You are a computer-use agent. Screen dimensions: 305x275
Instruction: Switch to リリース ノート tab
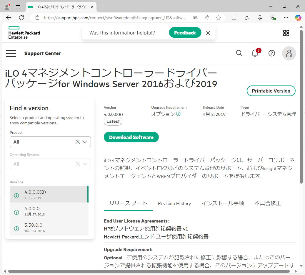[x=128, y=203]
